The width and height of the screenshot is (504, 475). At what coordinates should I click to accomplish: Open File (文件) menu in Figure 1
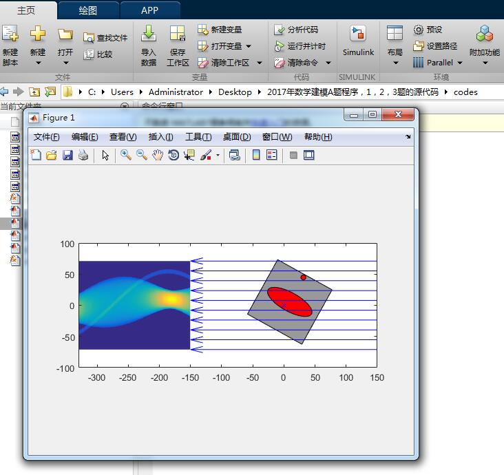point(47,137)
